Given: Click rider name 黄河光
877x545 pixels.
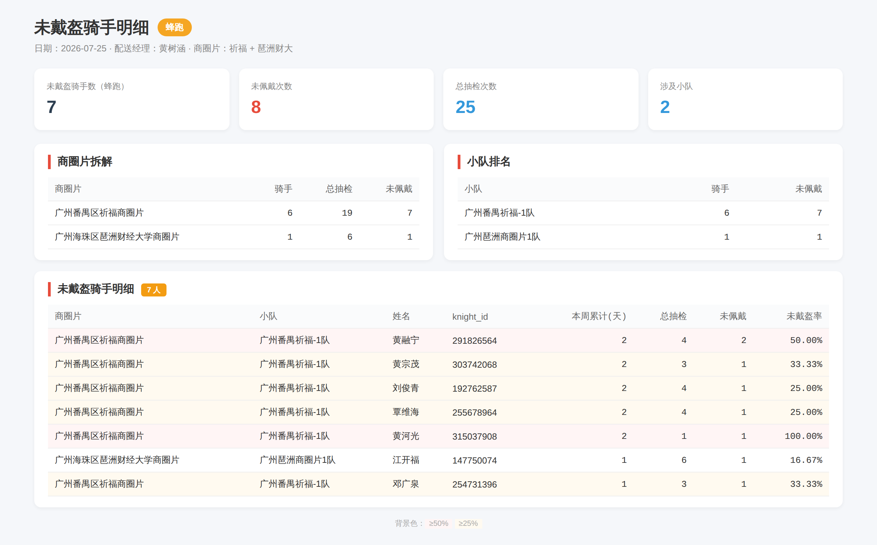Looking at the screenshot, I should click(x=406, y=436).
